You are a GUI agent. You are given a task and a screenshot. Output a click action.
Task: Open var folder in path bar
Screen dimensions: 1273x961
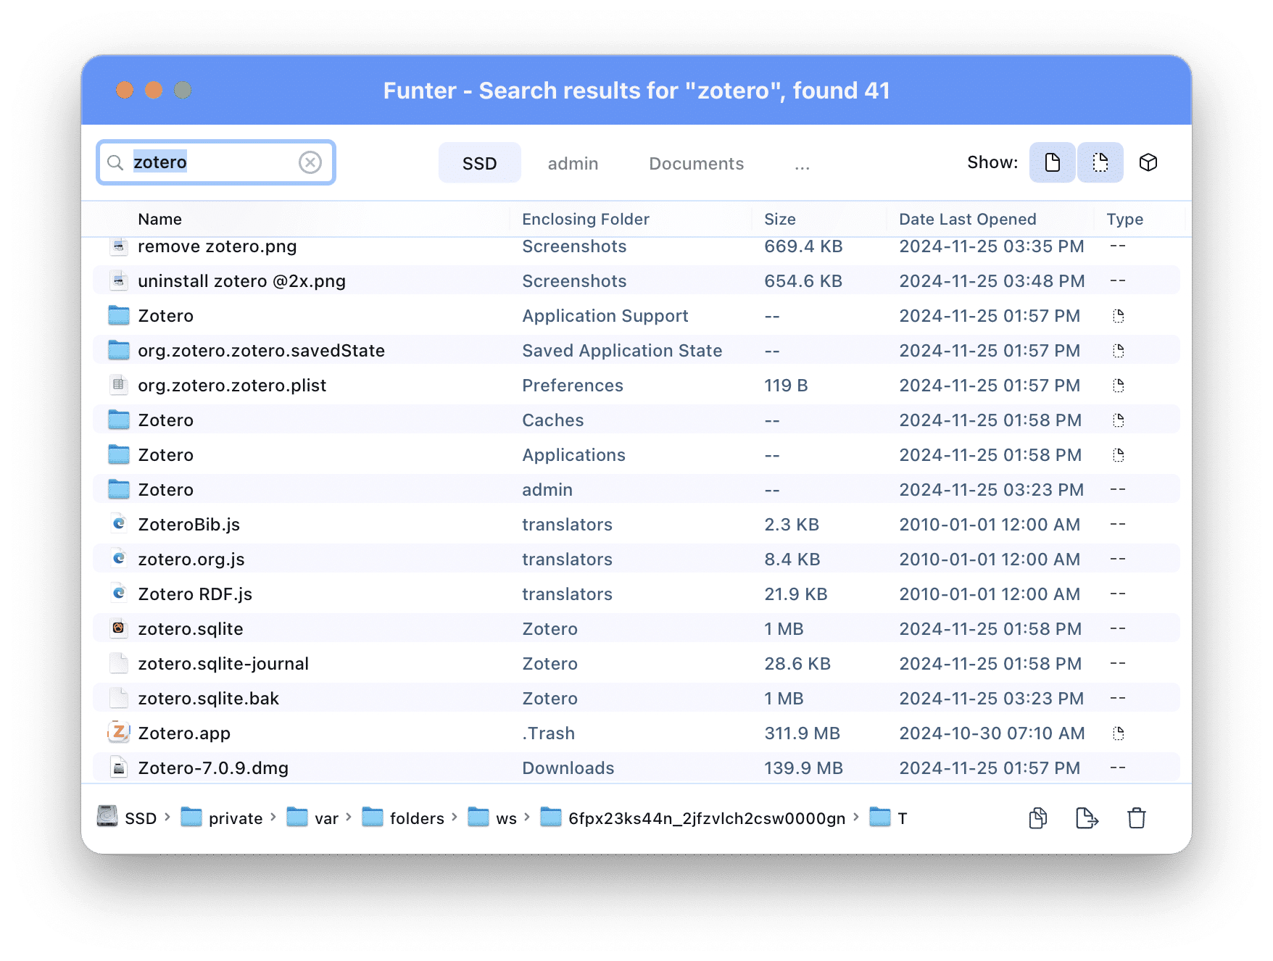click(312, 818)
